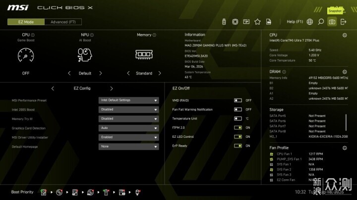Click CPU Fan 1 fan icon
357x200 pixels.
[x=271, y=154]
